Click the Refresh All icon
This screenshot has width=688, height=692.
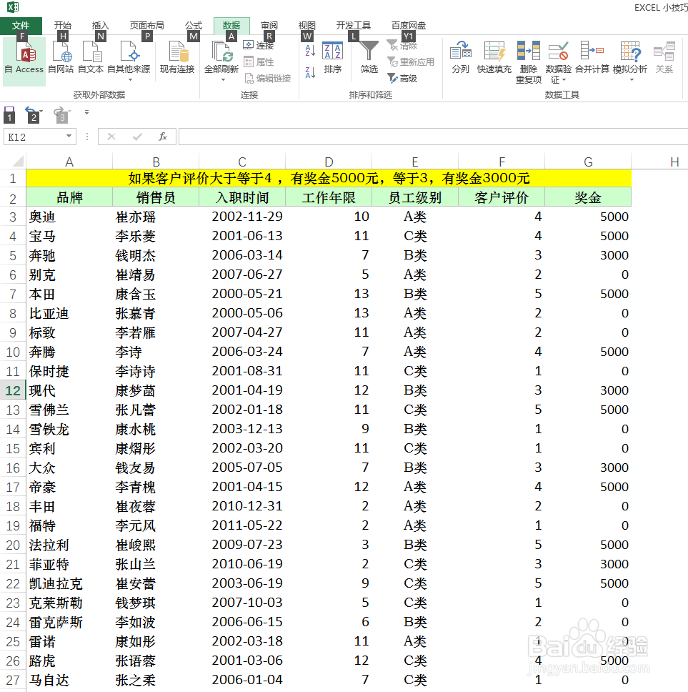click(x=221, y=52)
